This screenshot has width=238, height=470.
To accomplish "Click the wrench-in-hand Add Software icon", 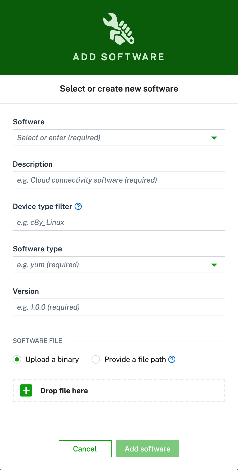I will (x=119, y=29).
